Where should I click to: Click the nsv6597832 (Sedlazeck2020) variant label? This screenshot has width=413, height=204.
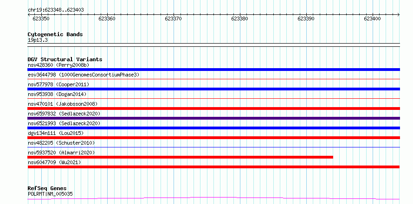tap(64, 114)
